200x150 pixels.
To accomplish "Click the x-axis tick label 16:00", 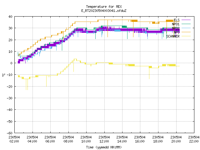I will pyautogui.click(x=140, y=141).
